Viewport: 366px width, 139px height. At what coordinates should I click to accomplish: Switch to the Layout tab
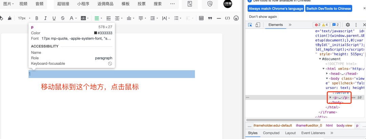pyautogui.click(x=290, y=133)
